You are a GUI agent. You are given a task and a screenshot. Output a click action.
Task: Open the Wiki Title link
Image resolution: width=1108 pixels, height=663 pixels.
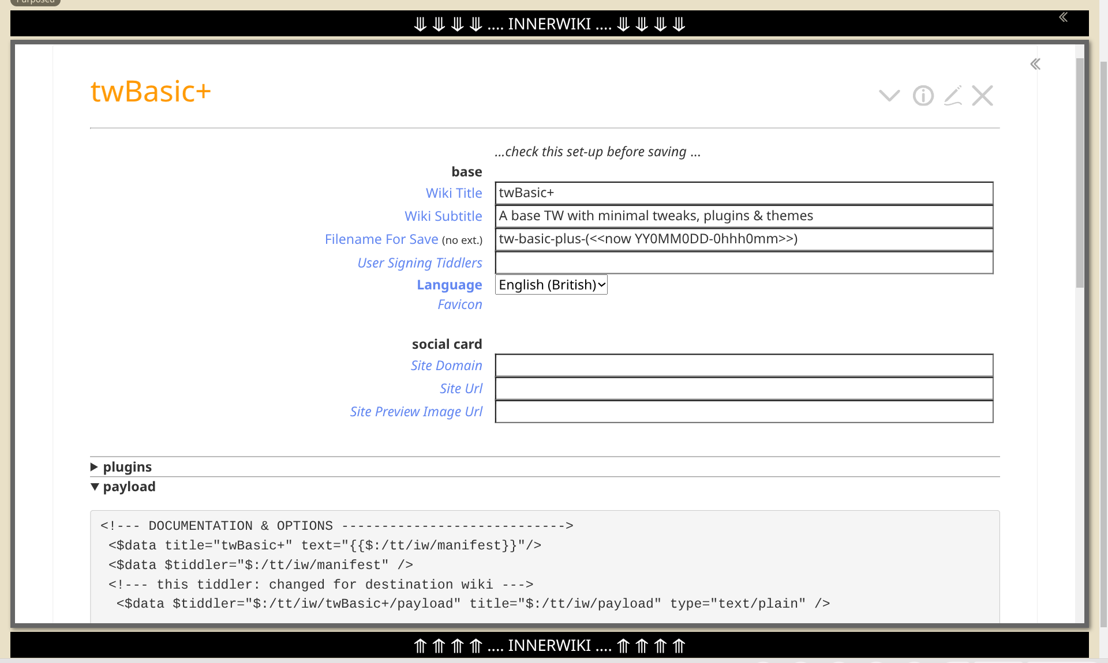(x=454, y=193)
